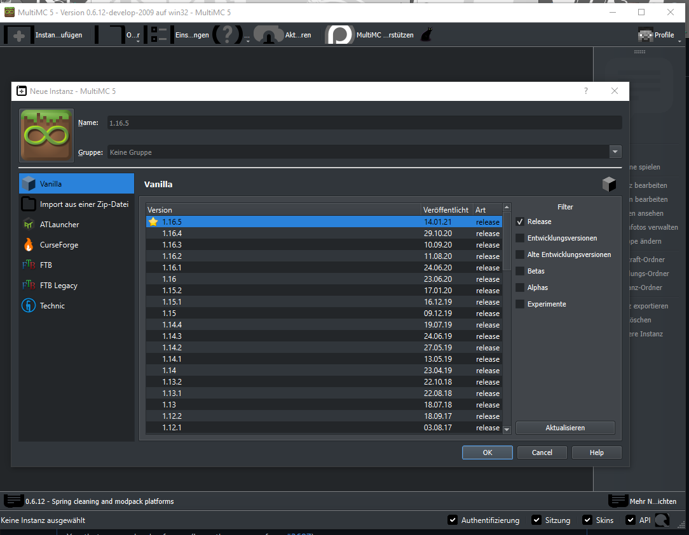This screenshot has height=535, width=689.
Task: Click the MultiMC unterstützen toolbar icon
Action: click(339, 34)
